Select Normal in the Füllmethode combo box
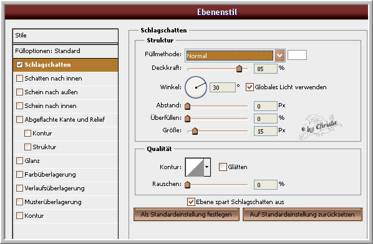Screen dimensions: 373x244 point(230,56)
